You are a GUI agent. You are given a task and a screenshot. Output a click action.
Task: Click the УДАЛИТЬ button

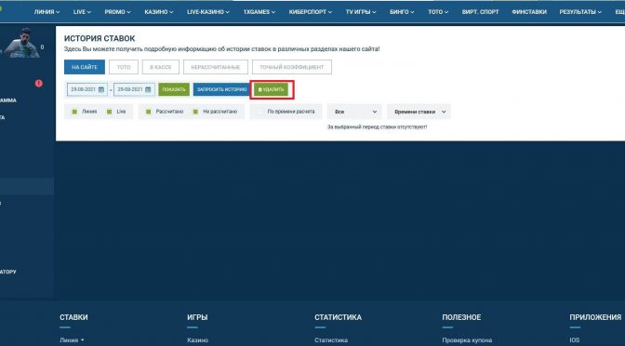click(x=271, y=89)
